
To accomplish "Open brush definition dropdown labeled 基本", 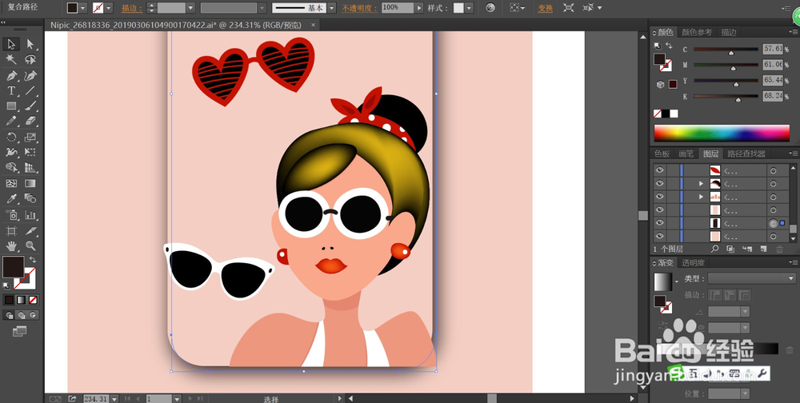I will tap(332, 8).
